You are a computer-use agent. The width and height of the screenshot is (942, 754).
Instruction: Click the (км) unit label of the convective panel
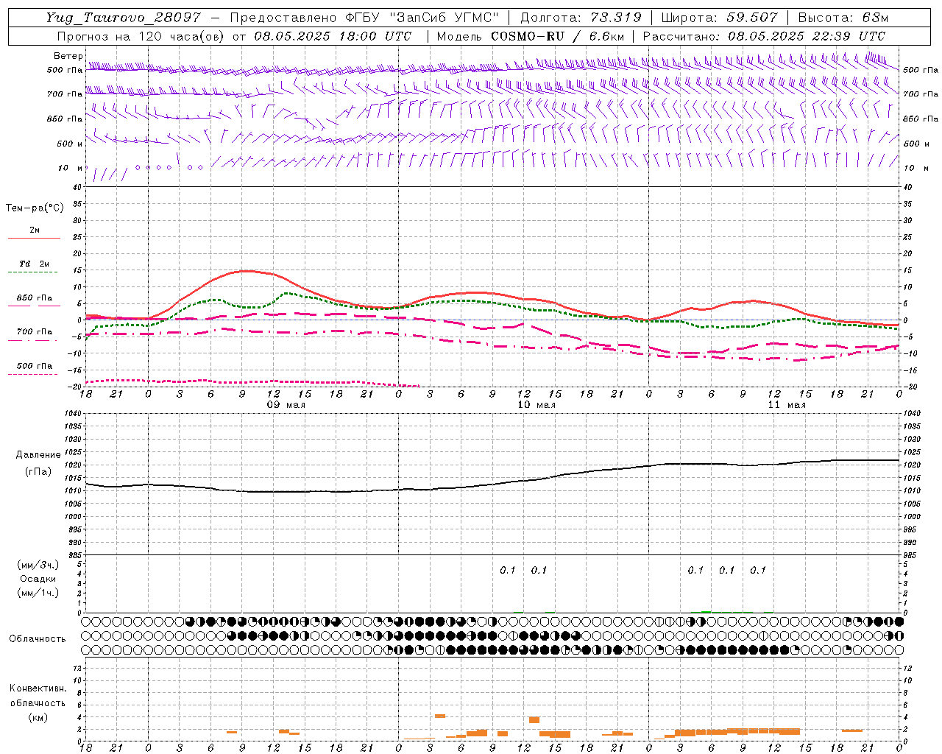[x=38, y=717]
